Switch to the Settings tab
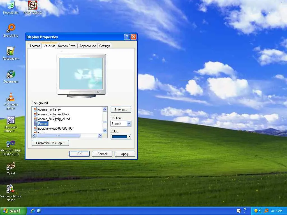Image resolution: width=287 pixels, height=215 pixels. point(105,46)
